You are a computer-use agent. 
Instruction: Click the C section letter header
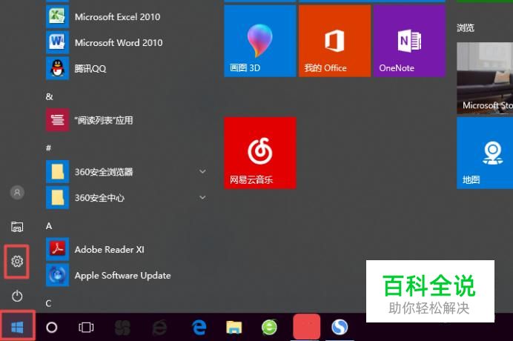tap(48, 304)
